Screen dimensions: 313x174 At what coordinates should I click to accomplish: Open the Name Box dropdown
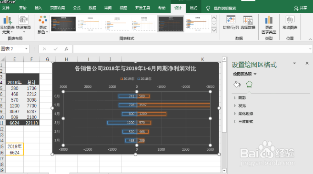click(26, 49)
